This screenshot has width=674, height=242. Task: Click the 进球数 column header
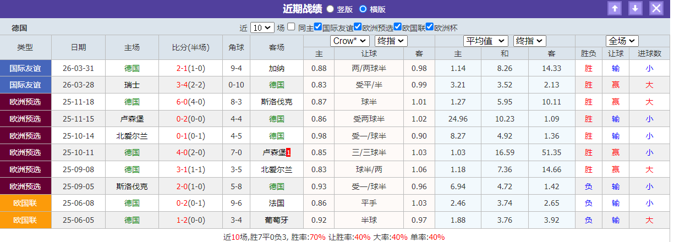pyautogui.click(x=649, y=53)
